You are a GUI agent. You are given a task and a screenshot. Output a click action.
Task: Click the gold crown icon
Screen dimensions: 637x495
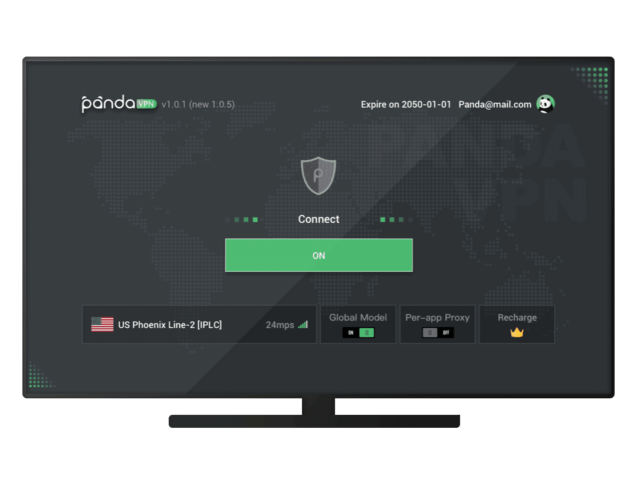[x=517, y=332]
